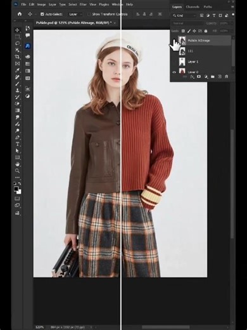
Task: Toggle layer filtering switch on or off
Action: click(233, 15)
